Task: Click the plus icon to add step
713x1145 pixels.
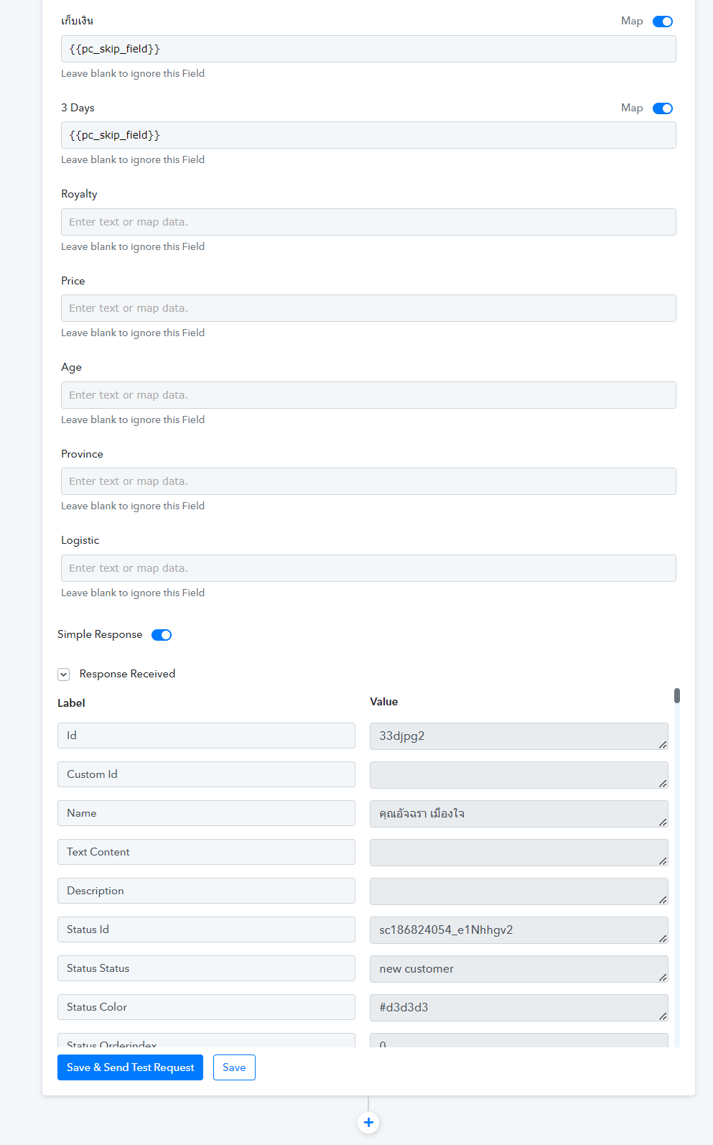Action: (368, 1122)
